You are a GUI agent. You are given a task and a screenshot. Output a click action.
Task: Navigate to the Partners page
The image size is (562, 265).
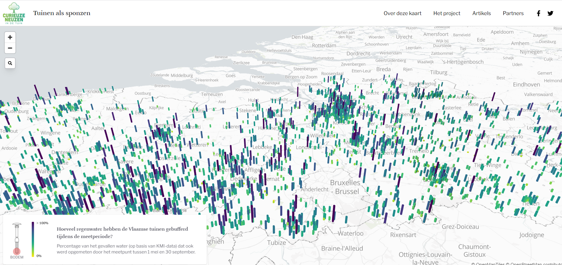click(x=513, y=13)
